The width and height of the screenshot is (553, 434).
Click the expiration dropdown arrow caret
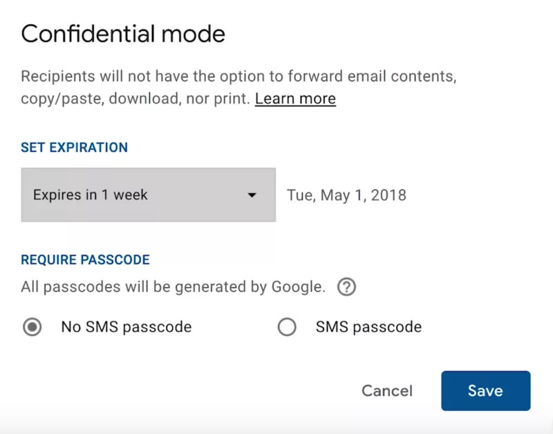click(x=252, y=195)
